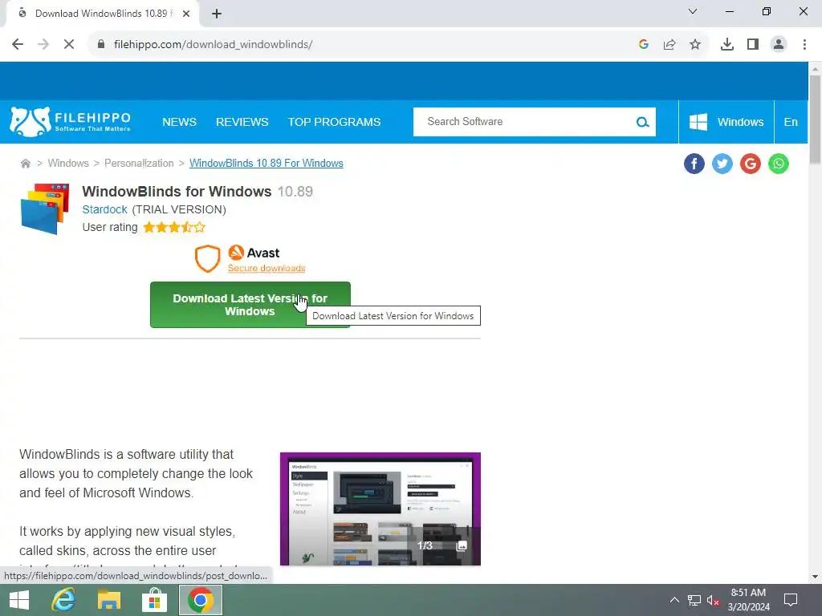
Task: Share on WhatsApp
Action: (x=779, y=164)
